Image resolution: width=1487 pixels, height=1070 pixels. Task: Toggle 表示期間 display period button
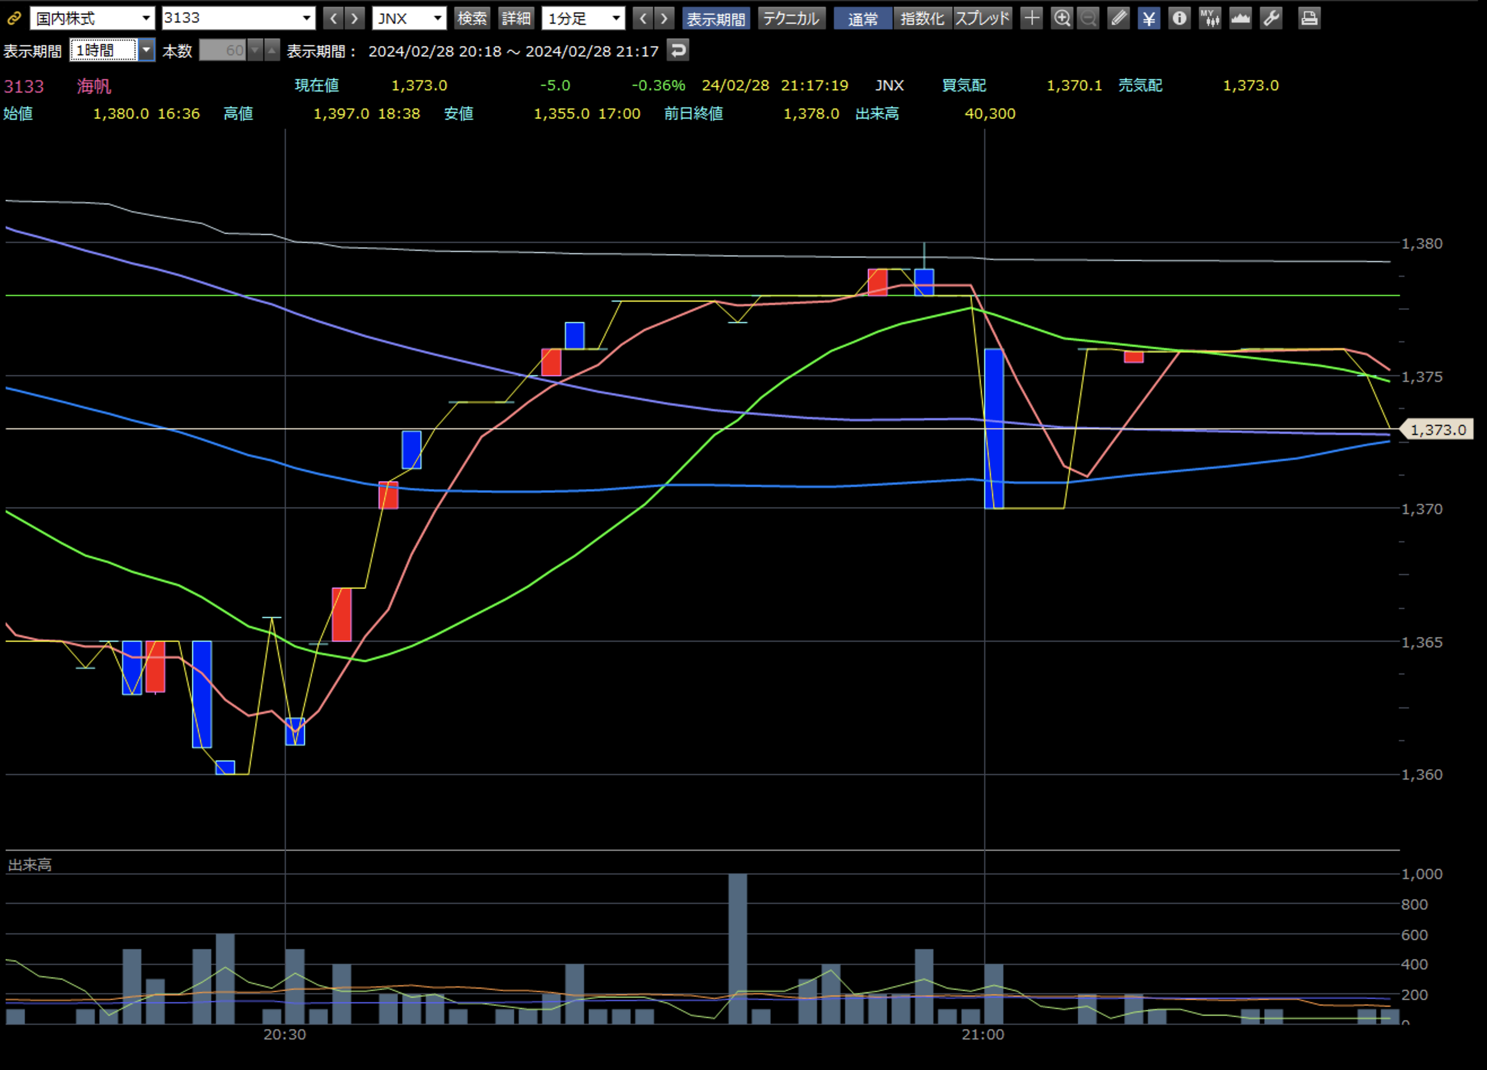tap(715, 18)
